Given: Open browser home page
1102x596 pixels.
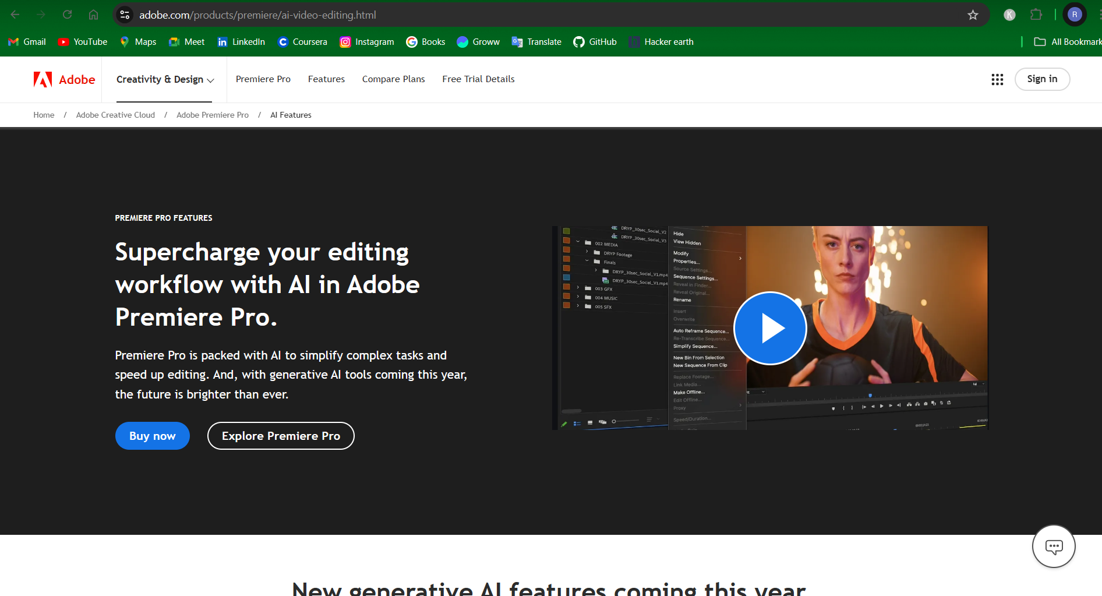Looking at the screenshot, I should click(93, 15).
